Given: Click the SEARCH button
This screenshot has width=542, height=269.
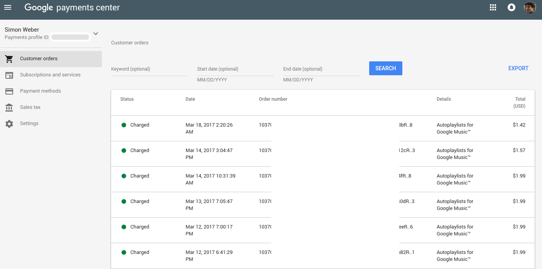Looking at the screenshot, I should [385, 68].
